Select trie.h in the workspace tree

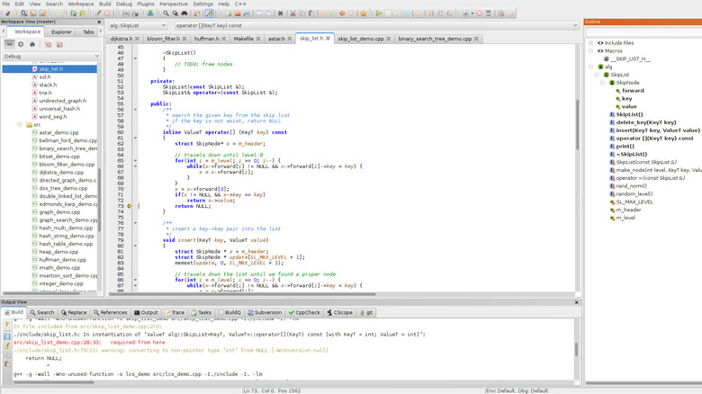(x=46, y=93)
